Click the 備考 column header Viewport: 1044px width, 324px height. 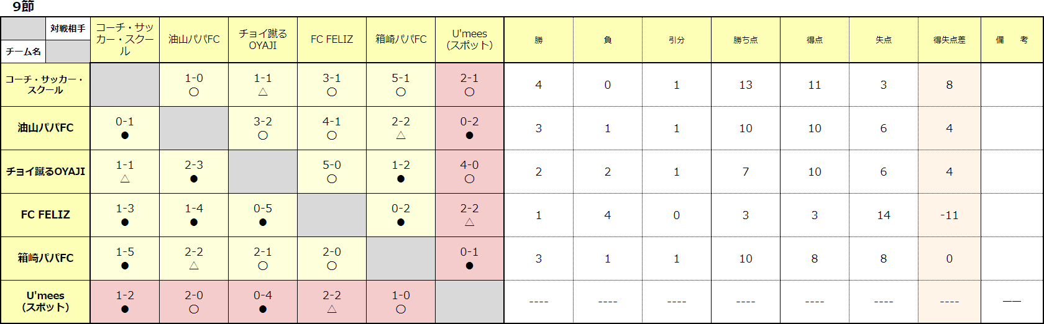coord(1012,40)
